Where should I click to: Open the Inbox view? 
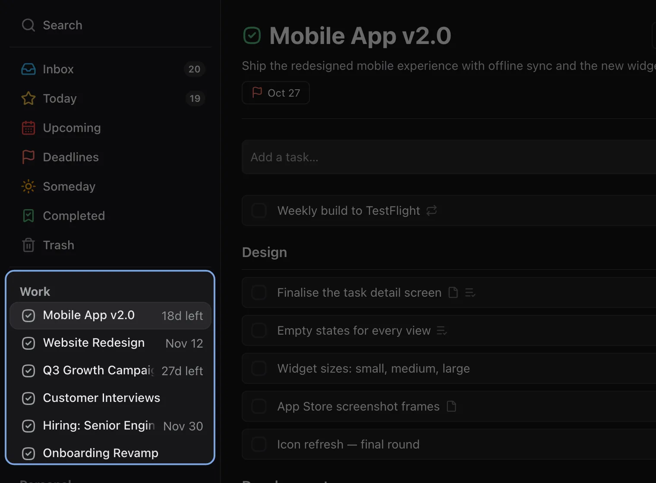tap(110, 69)
